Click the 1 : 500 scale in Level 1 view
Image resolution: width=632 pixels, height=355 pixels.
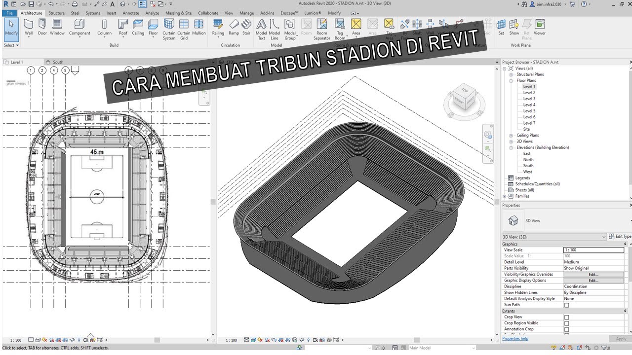(x=16, y=340)
